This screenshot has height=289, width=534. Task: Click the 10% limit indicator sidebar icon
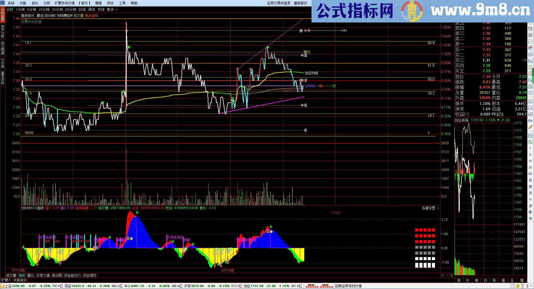(x=530, y=121)
